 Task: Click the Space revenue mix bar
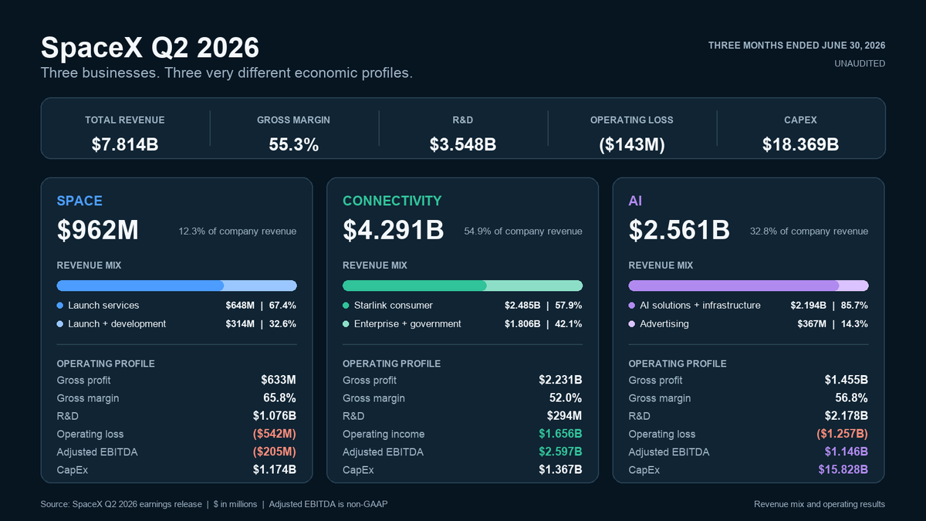[x=177, y=286]
